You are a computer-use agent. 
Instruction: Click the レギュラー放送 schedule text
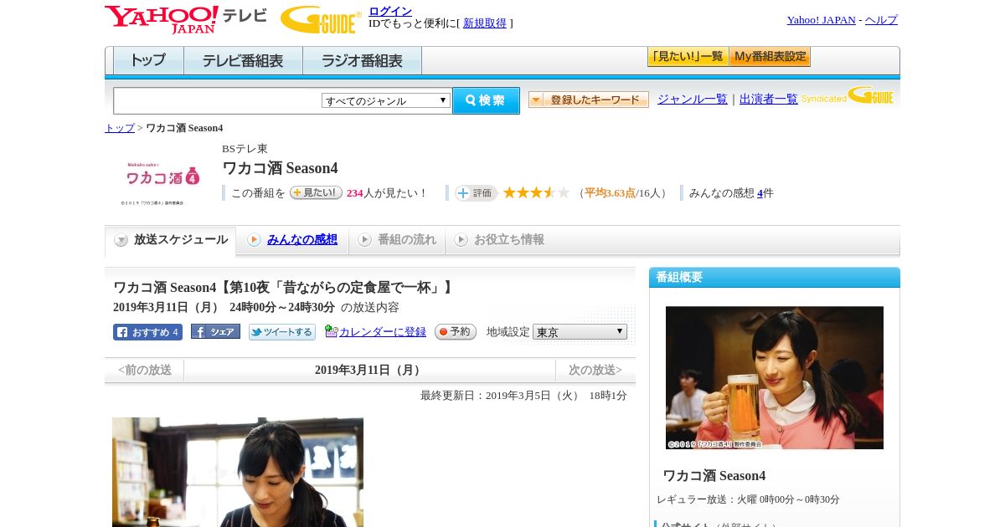[x=748, y=499]
